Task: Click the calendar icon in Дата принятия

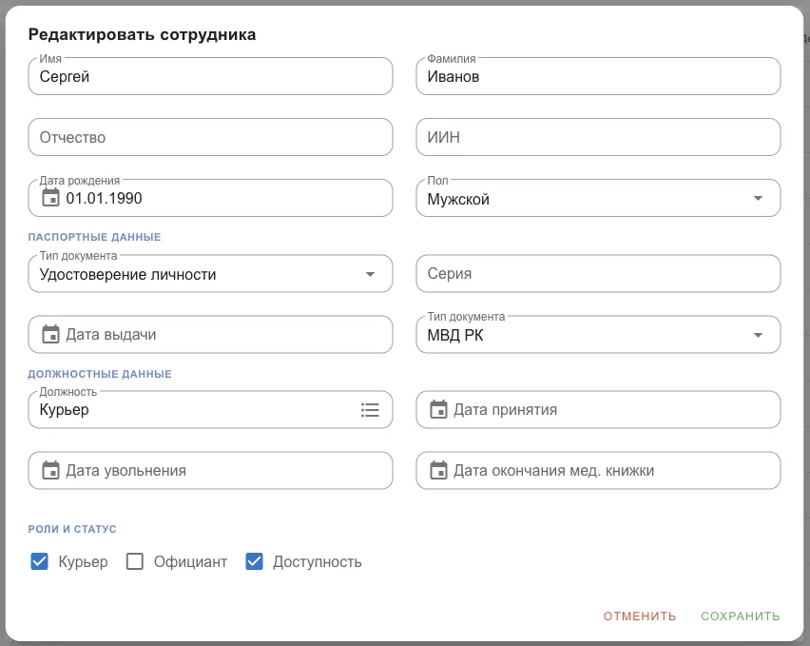Action: click(x=438, y=409)
